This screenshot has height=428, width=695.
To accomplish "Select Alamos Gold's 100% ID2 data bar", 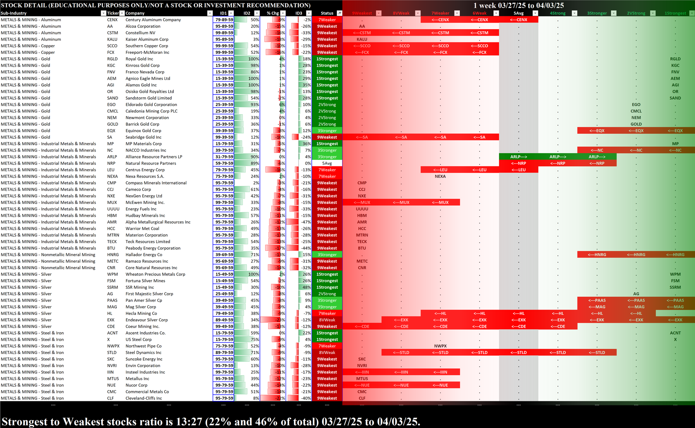I will (247, 85).
